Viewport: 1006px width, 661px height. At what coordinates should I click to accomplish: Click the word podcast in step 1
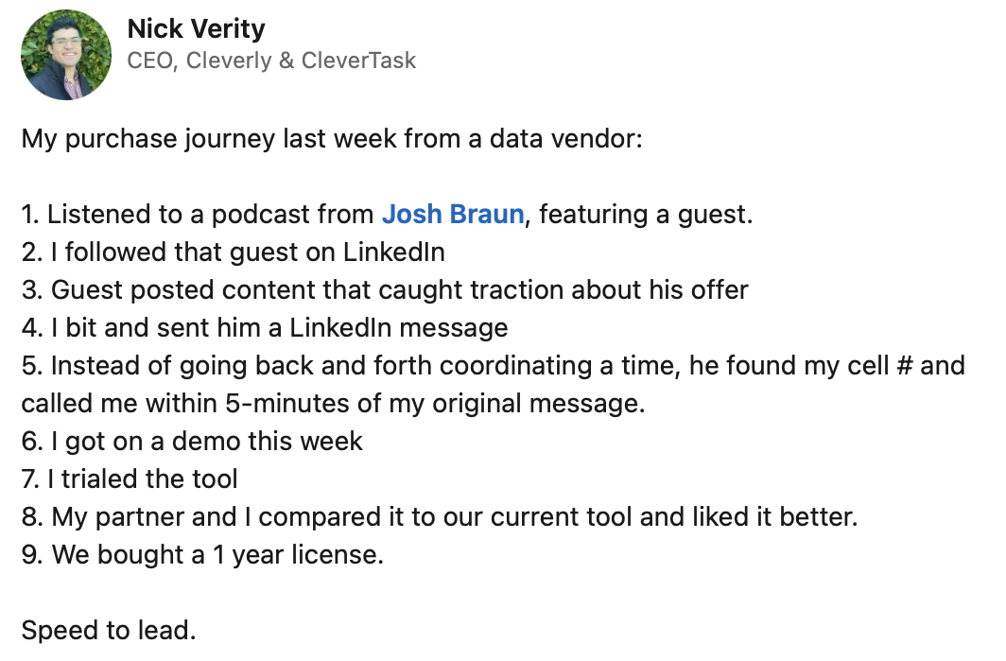[261, 215]
